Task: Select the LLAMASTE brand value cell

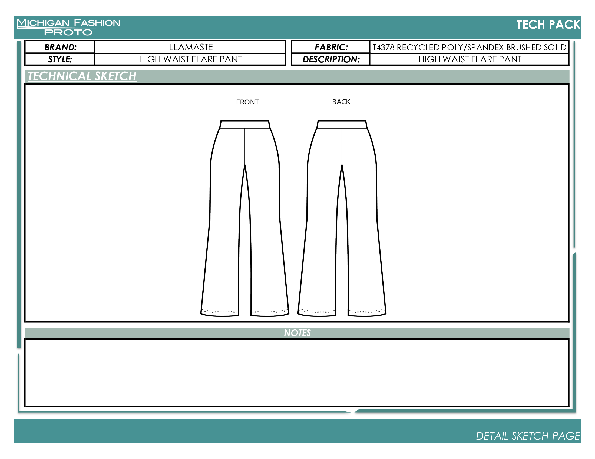Action: [x=190, y=47]
